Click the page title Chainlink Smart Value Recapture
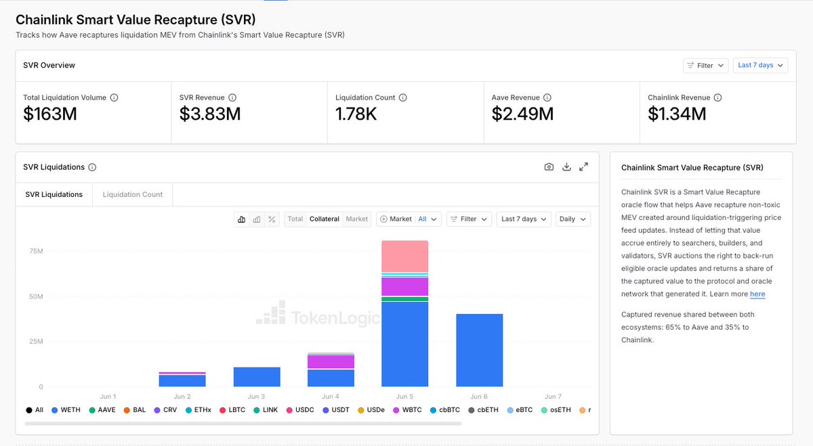The height and width of the screenshot is (446, 813). tap(135, 20)
